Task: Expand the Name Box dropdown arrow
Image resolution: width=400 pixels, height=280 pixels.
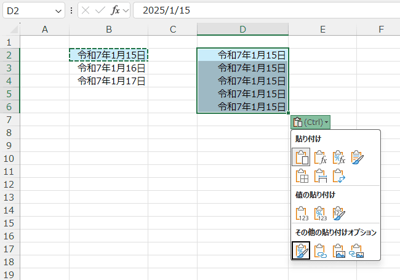Action: click(58, 10)
